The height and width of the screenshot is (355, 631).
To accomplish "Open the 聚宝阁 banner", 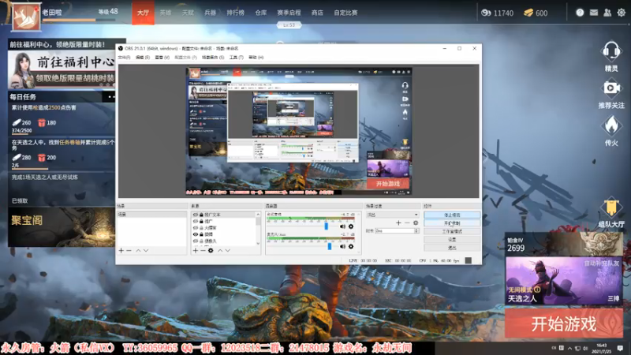I will 62,227.
